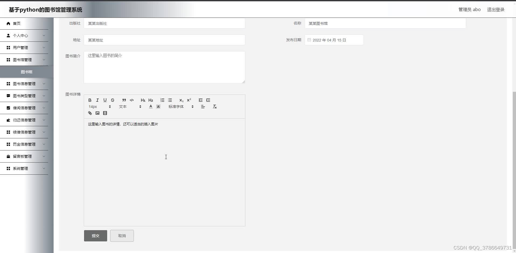Click 管理员 abo user label

point(469,10)
